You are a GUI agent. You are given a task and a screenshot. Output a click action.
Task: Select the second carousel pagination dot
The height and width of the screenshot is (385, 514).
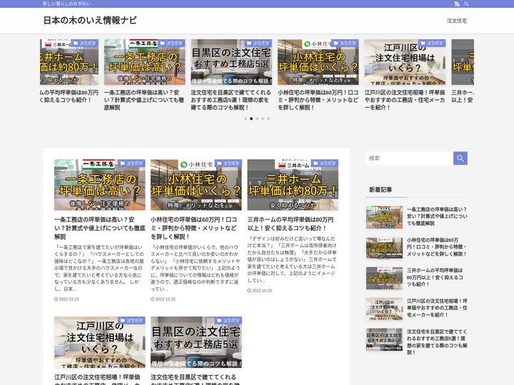point(251,119)
